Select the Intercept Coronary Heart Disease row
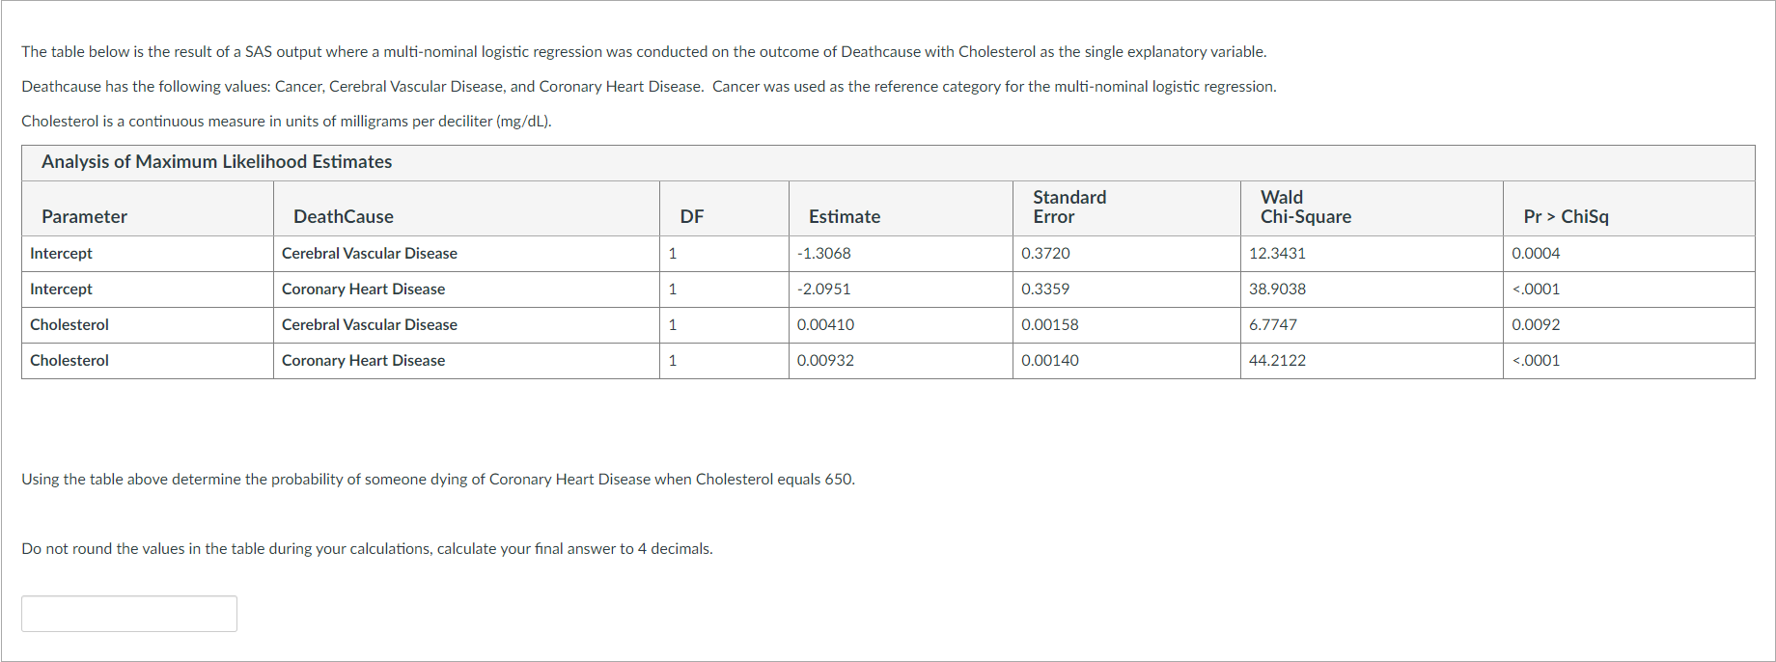1776x662 pixels. [363, 289]
